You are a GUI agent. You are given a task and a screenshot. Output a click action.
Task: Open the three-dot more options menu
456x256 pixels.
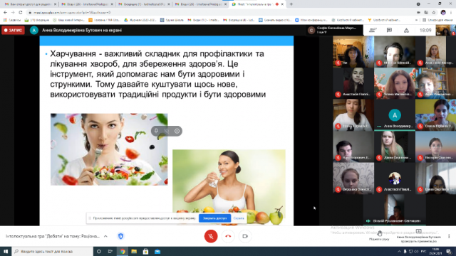point(449,236)
